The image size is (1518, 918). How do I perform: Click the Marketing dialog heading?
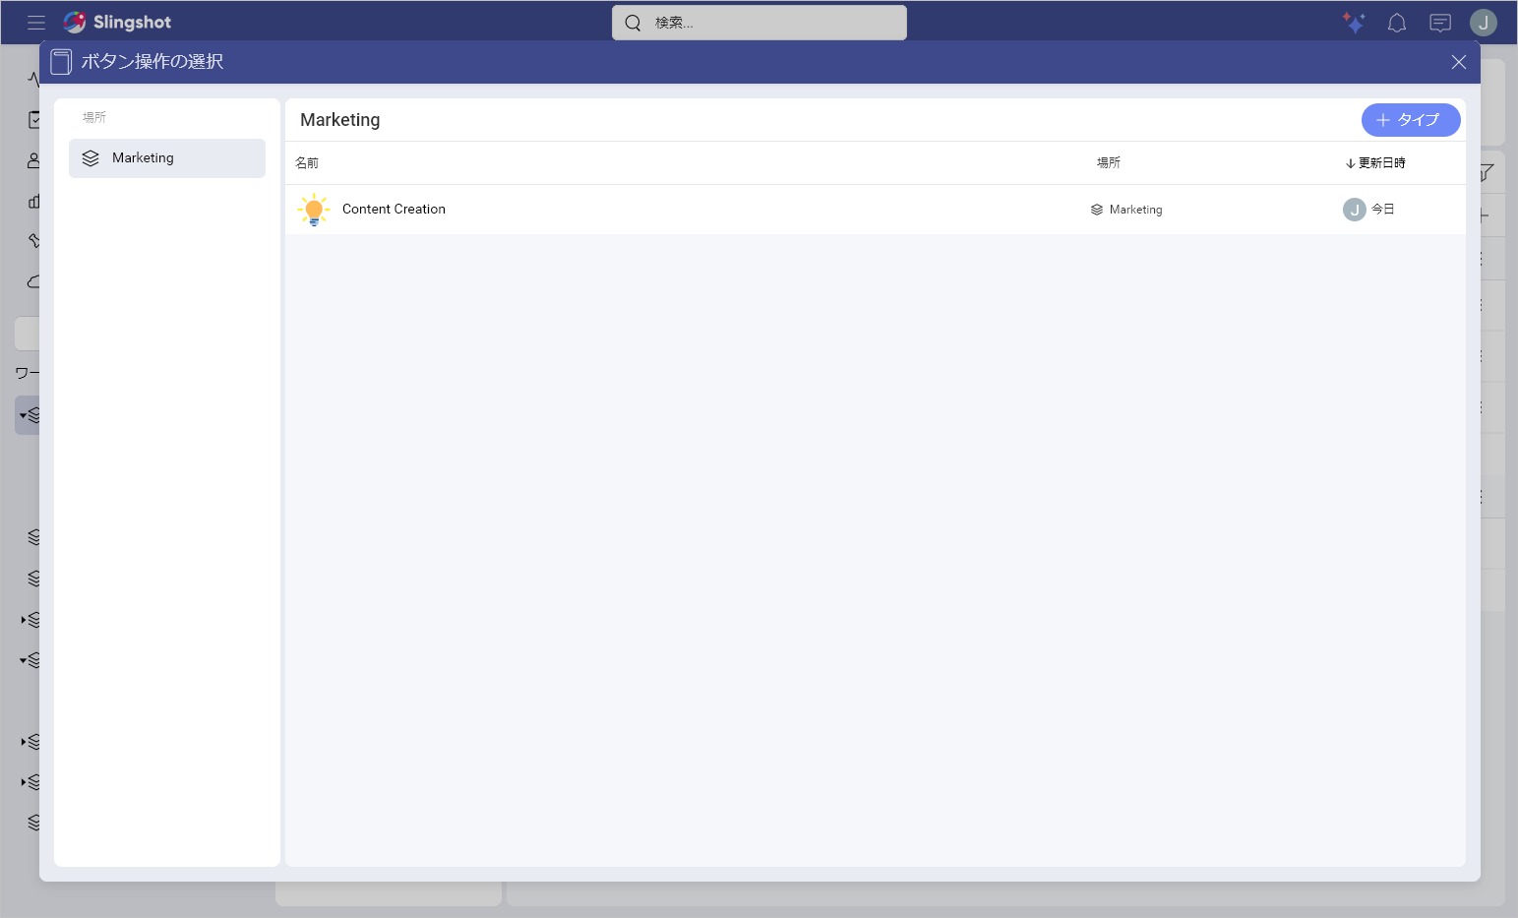click(x=340, y=120)
